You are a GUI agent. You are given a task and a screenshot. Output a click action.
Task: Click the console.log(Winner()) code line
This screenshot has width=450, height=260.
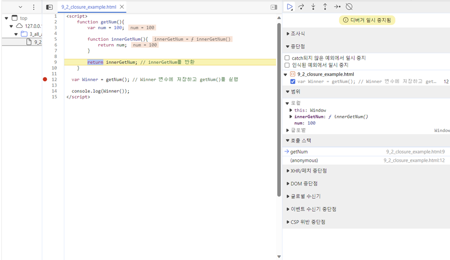pos(101,91)
